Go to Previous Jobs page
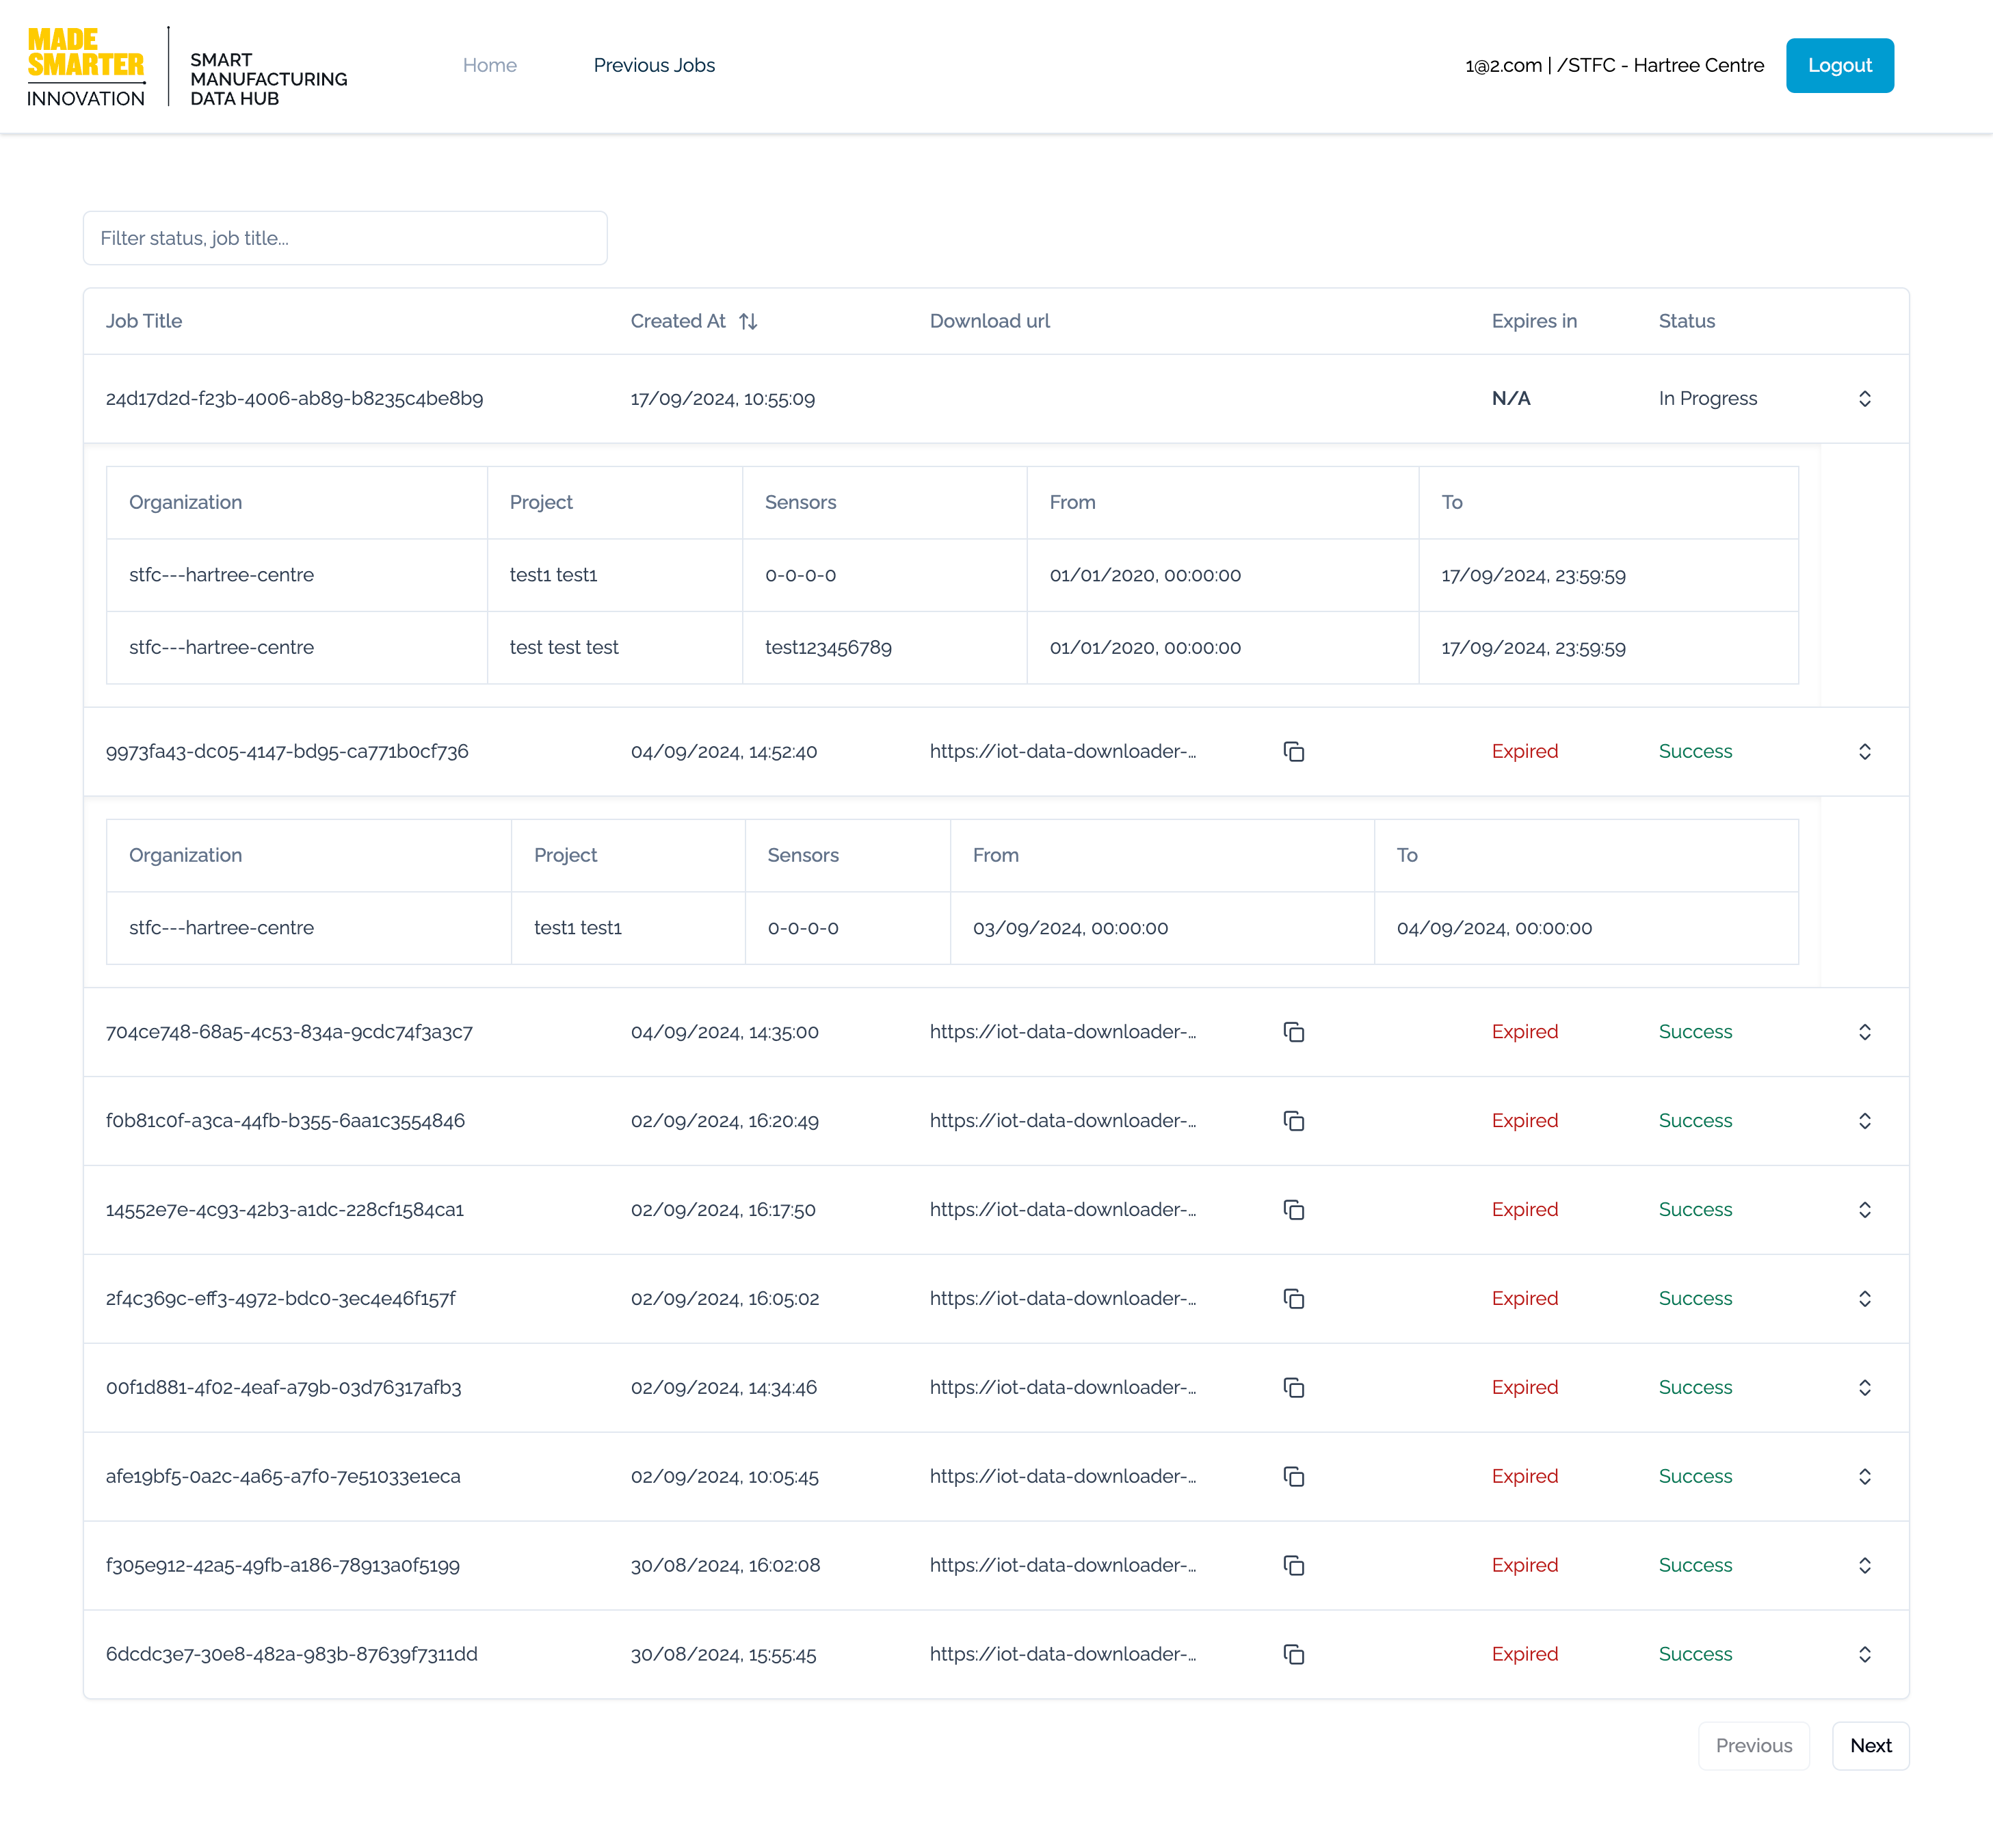The height and width of the screenshot is (1848, 1993). click(654, 65)
